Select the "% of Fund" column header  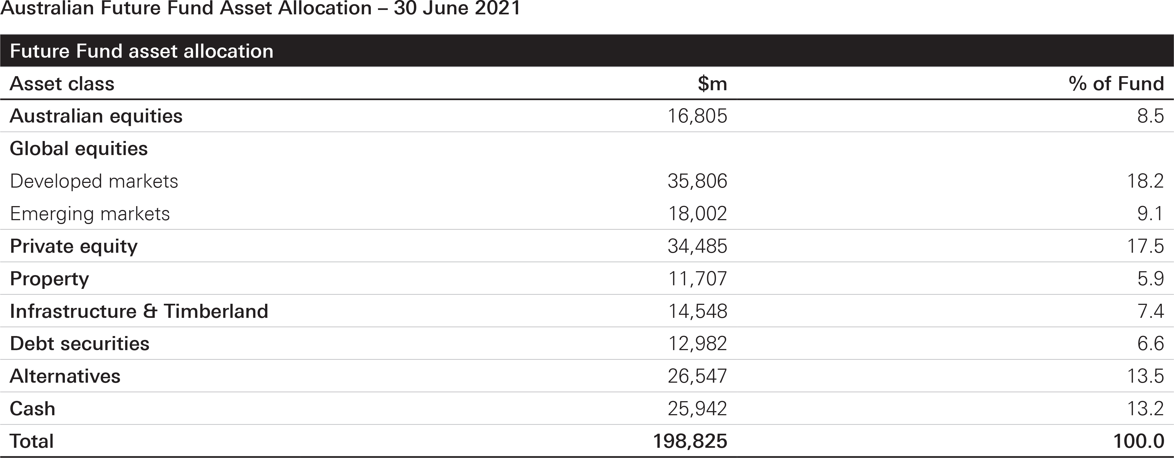pos(1116,84)
